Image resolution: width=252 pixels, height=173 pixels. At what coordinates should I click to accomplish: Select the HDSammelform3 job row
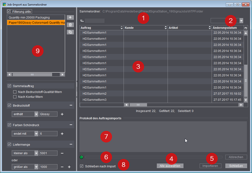coord(162,100)
